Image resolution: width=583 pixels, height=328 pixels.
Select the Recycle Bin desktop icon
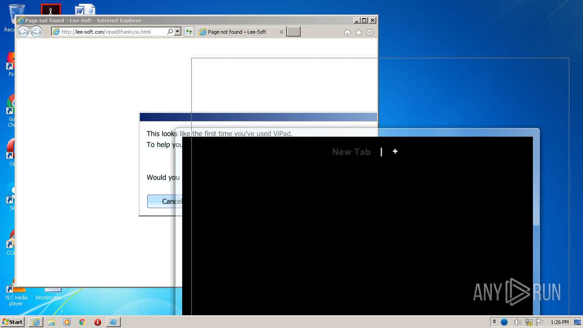point(11,18)
